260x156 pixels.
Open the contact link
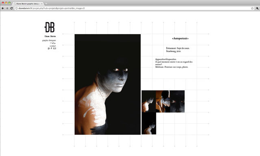tap(53, 46)
